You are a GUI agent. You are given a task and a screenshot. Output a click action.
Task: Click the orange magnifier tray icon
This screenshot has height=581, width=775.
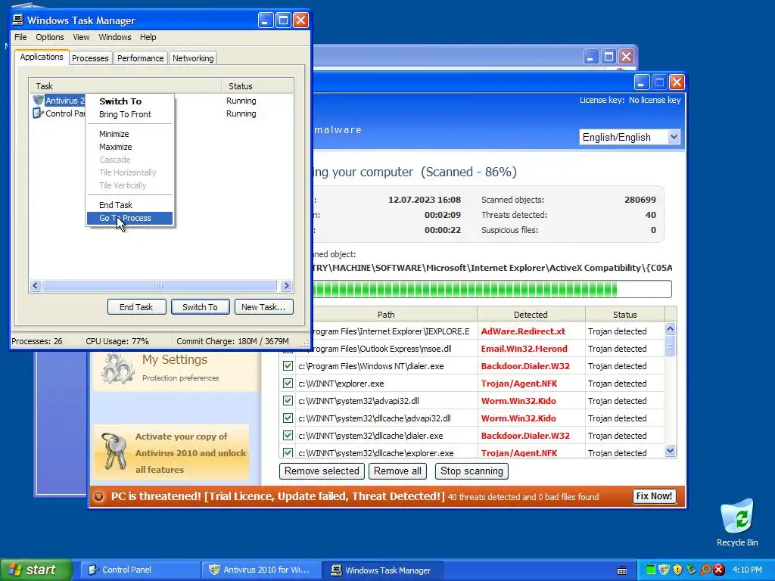coord(705,570)
